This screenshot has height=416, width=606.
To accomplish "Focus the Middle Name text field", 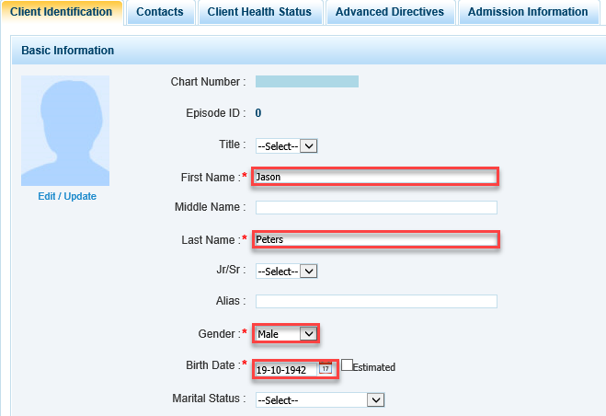I will coord(375,207).
